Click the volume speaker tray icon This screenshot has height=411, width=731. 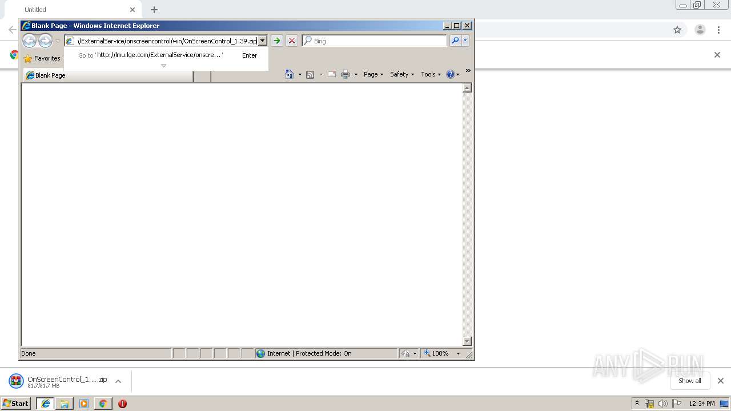click(662, 404)
